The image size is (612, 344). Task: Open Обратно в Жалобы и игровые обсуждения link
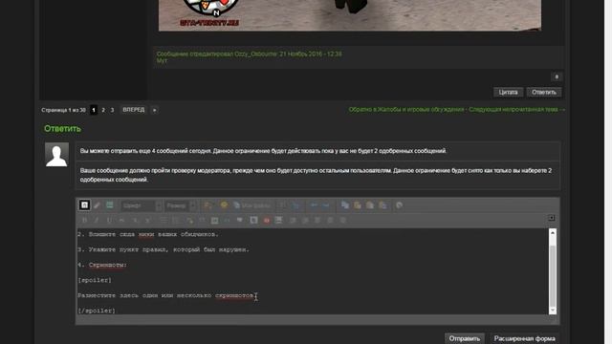[406, 110]
